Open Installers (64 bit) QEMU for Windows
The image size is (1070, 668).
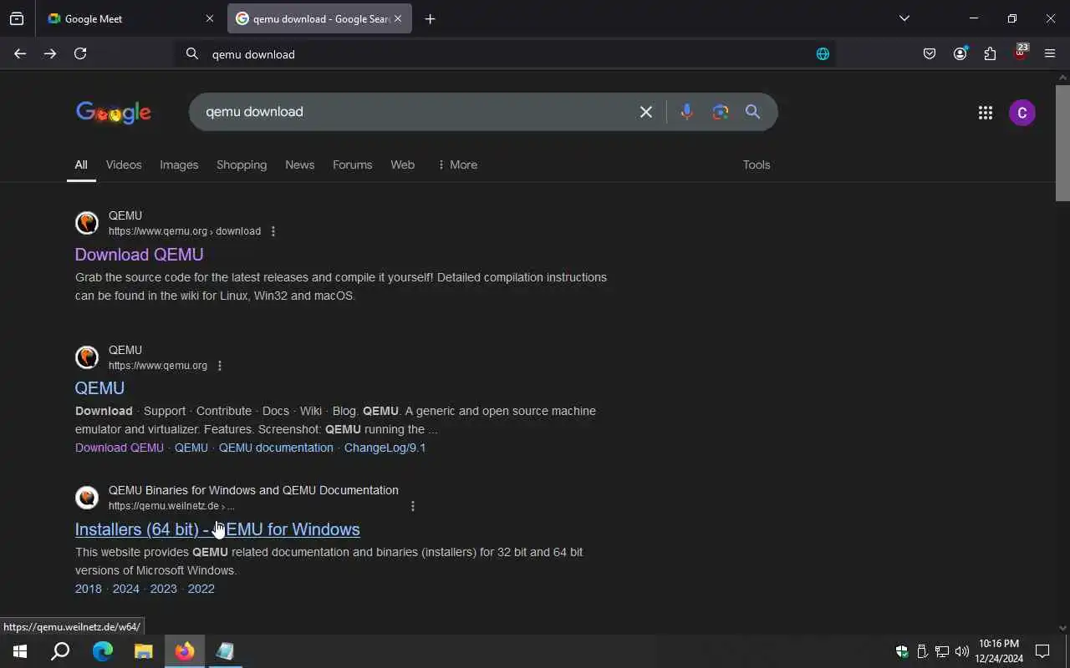217,529
